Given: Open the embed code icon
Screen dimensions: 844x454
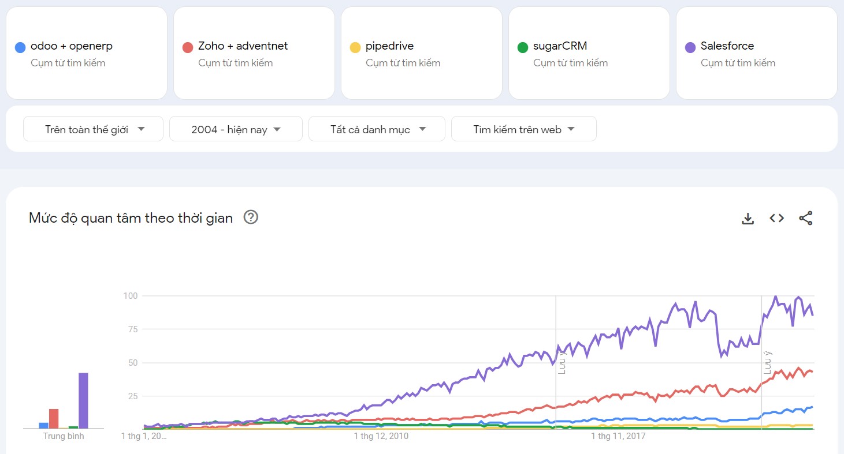Looking at the screenshot, I should pyautogui.click(x=776, y=218).
